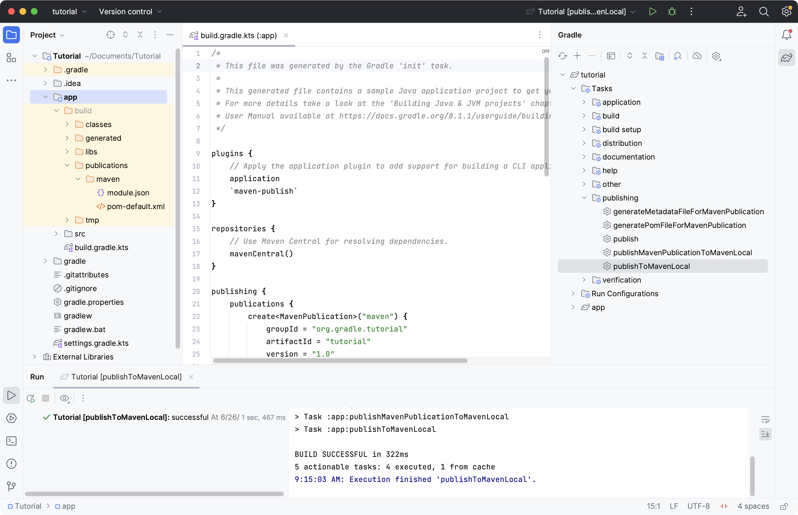798x515 pixels.
Task: Expand all in Gradle tool window
Action: pyautogui.click(x=630, y=56)
